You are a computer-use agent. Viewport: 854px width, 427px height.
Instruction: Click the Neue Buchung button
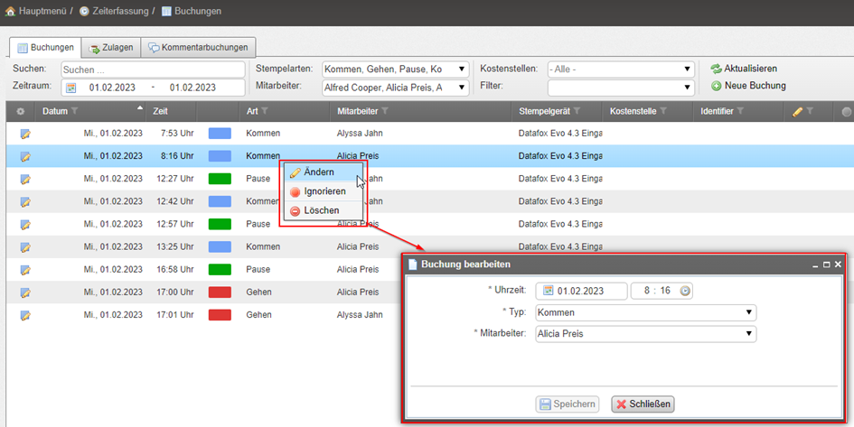tap(747, 86)
